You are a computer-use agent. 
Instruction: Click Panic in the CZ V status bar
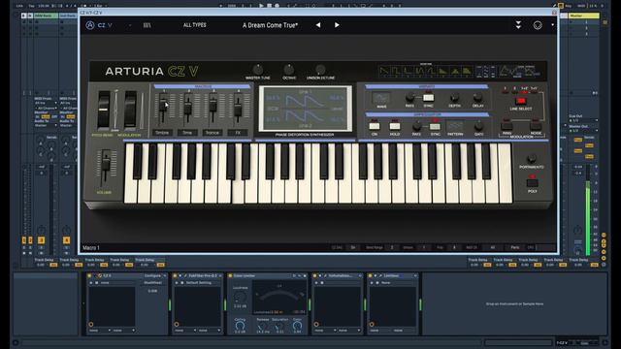coord(515,247)
